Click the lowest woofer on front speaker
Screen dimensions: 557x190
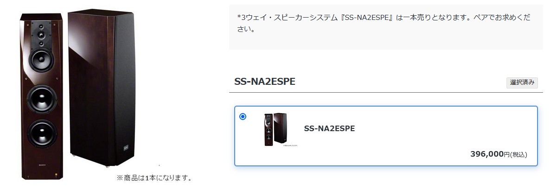point(41,133)
